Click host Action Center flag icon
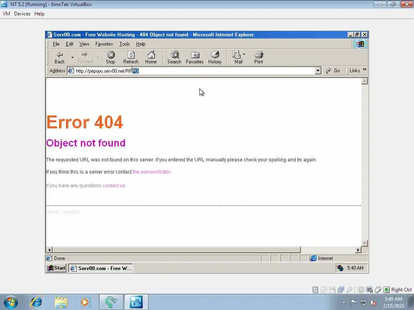 (x=353, y=302)
